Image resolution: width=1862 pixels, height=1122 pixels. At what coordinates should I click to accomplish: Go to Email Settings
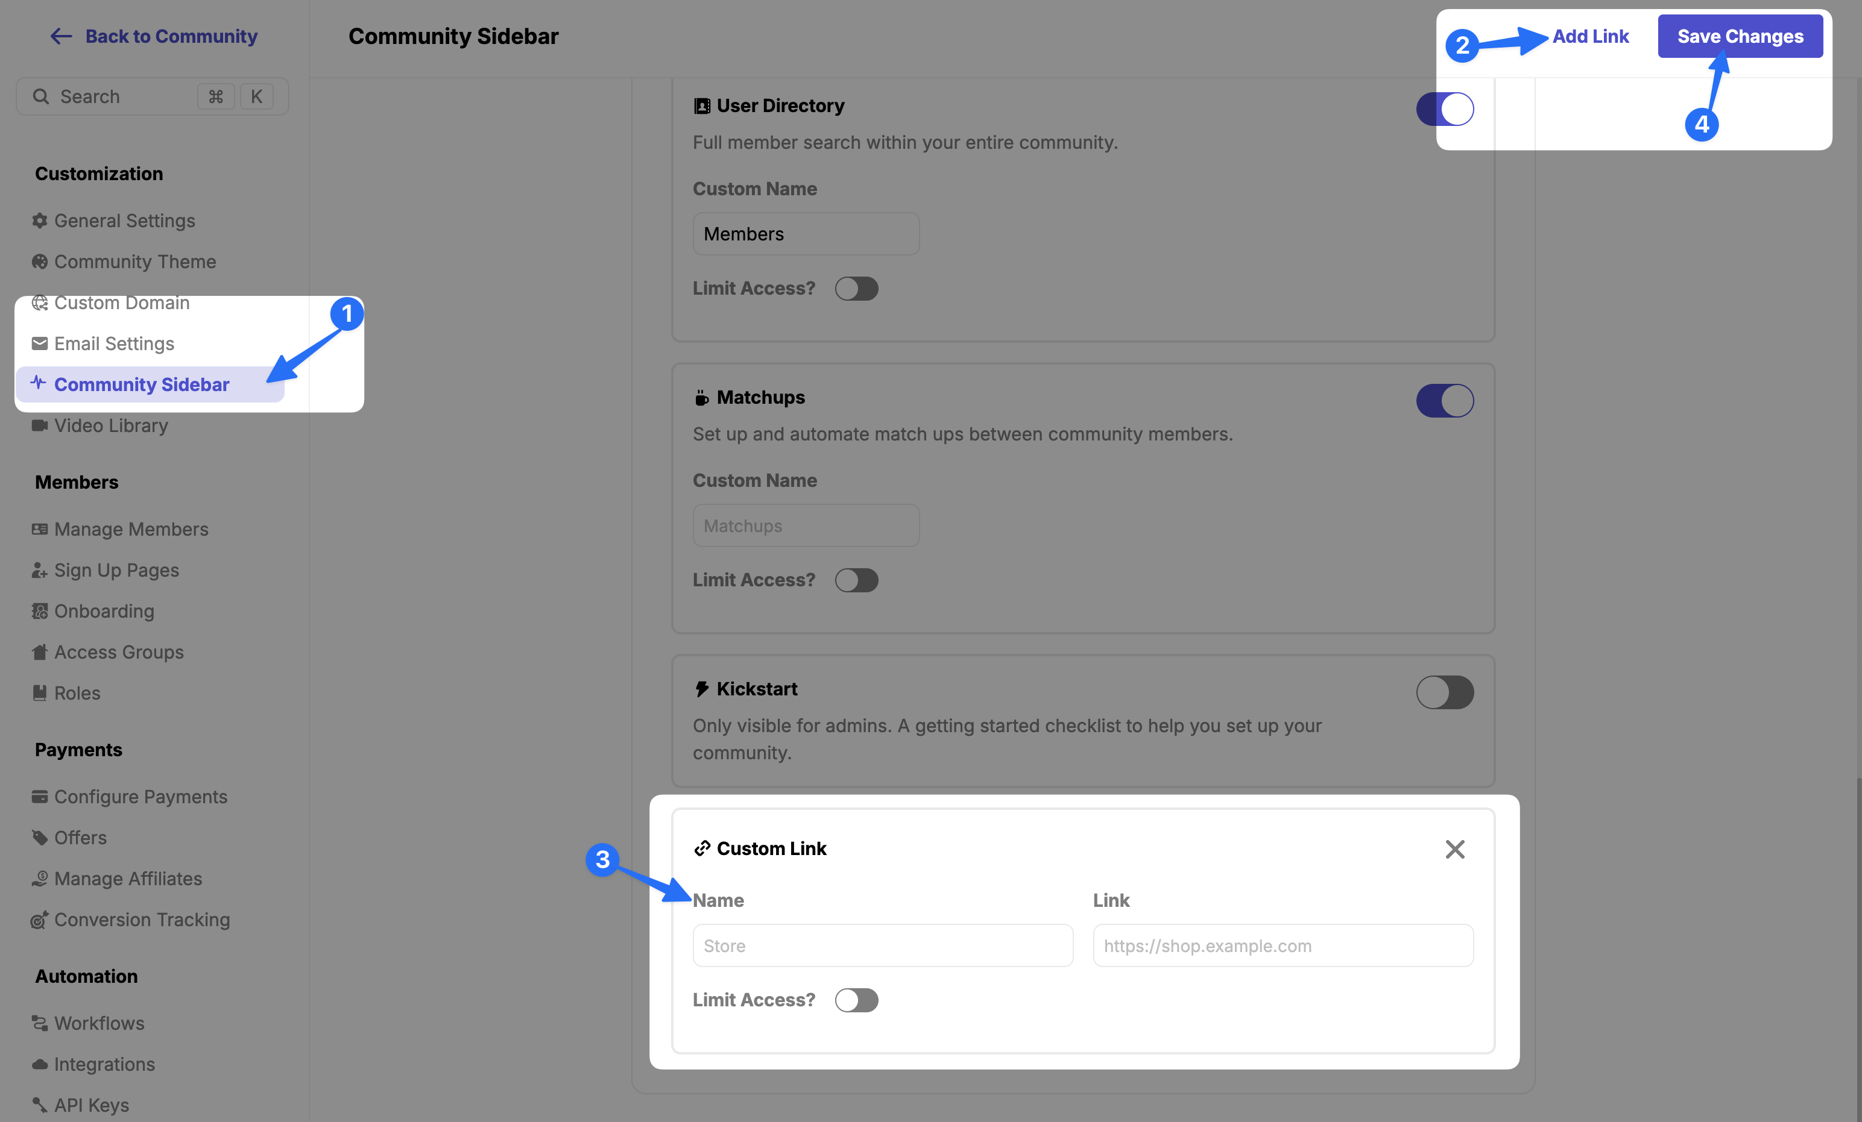pyautogui.click(x=114, y=343)
